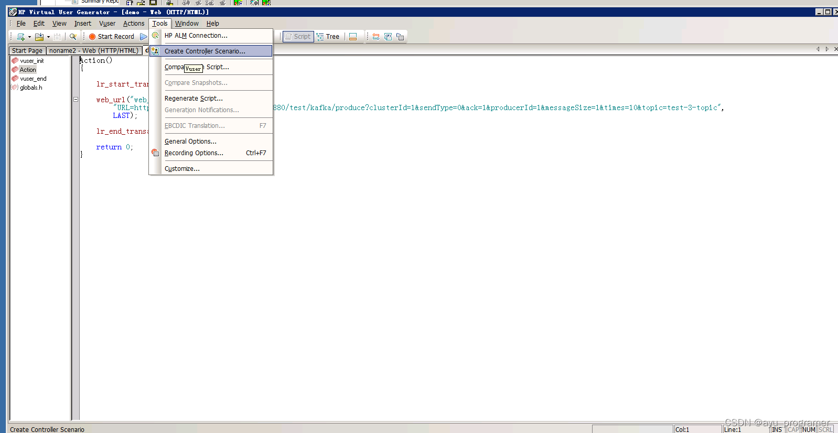Image resolution: width=838 pixels, height=433 pixels.
Task: Toggle the output window icon
Action: click(x=353, y=37)
